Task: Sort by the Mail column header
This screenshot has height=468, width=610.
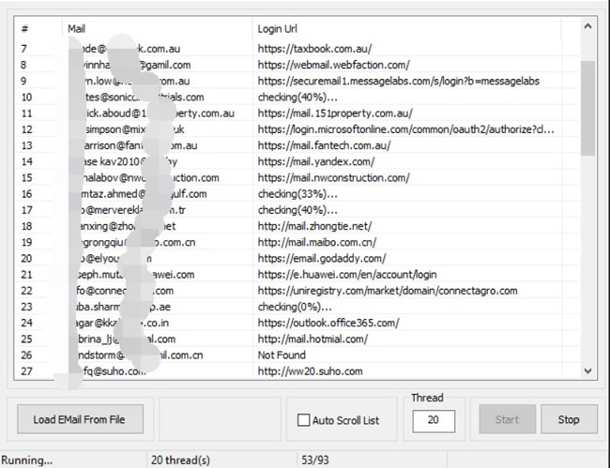Action: click(x=157, y=29)
